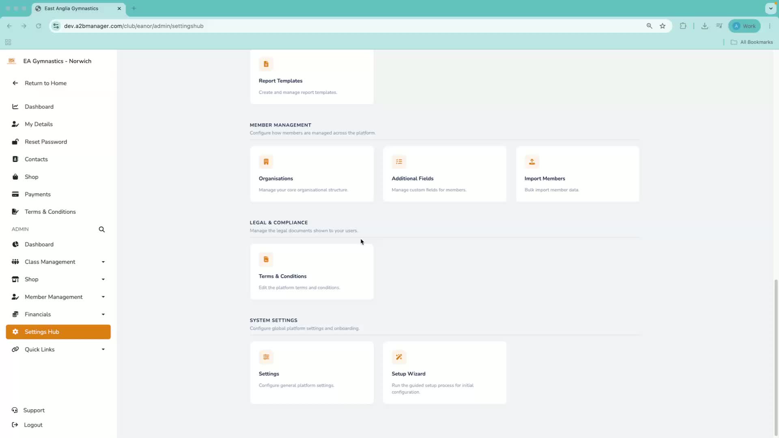Search admin menu with magnifier icon
The image size is (779, 438).
(x=102, y=230)
